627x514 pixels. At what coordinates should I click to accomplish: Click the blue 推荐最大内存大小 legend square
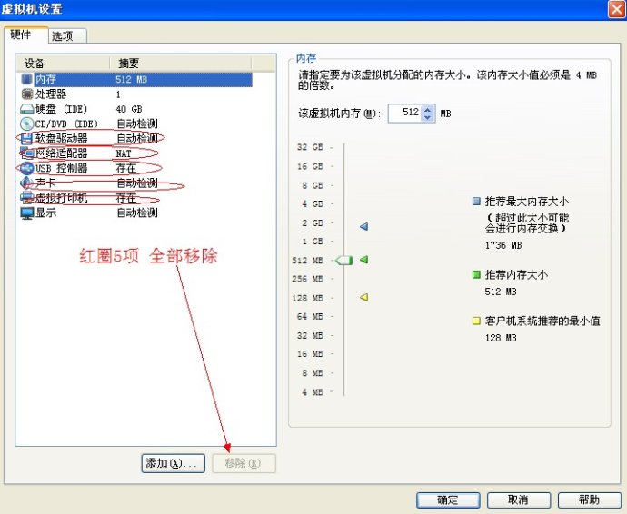(476, 201)
